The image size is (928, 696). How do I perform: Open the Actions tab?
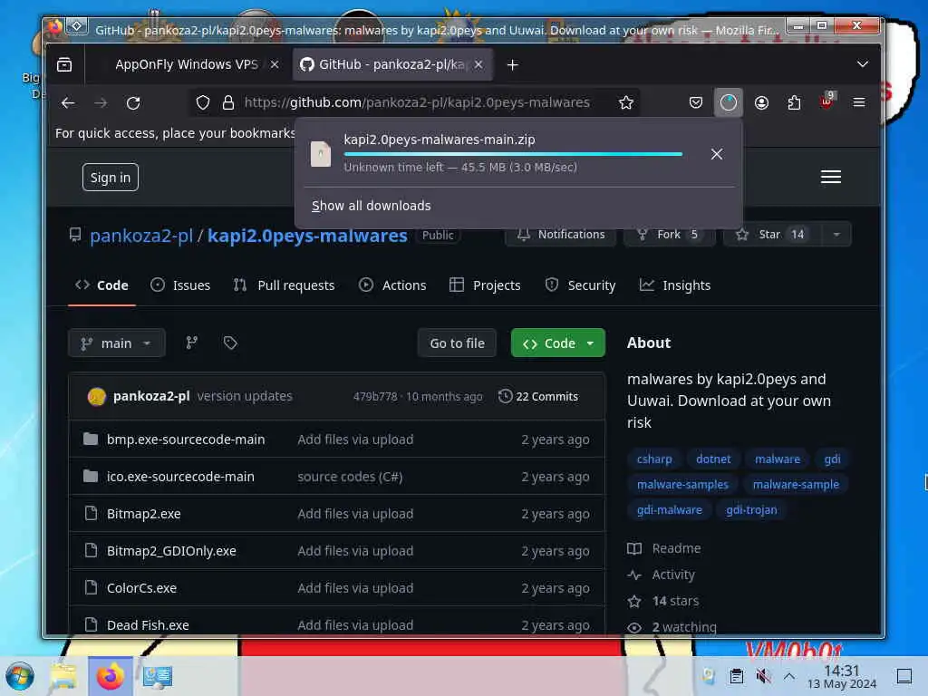click(x=392, y=285)
